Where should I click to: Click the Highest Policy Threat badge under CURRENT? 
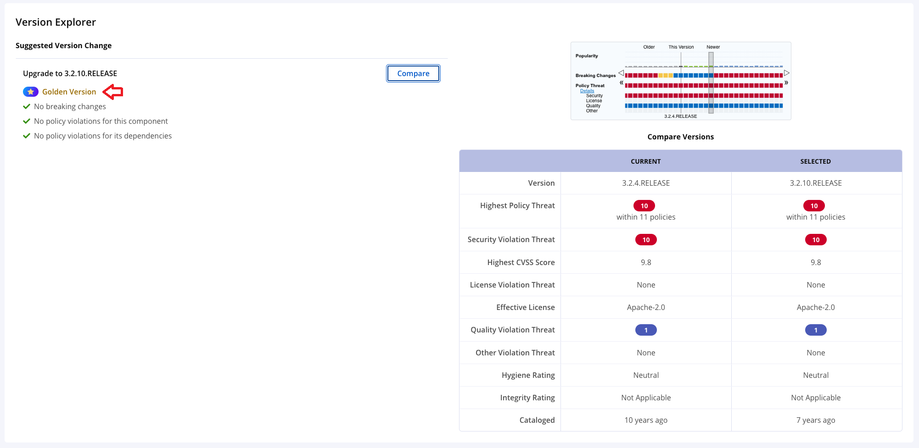click(644, 206)
